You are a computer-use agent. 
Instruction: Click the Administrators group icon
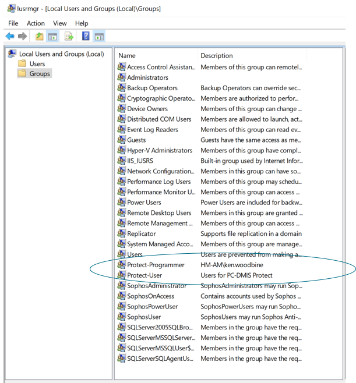tap(121, 77)
